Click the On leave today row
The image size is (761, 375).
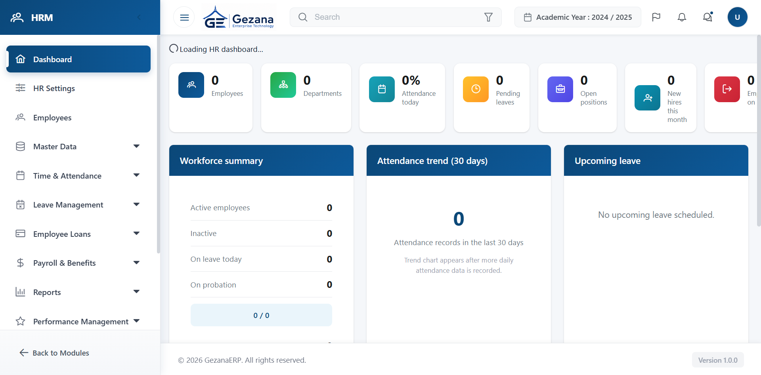(261, 259)
